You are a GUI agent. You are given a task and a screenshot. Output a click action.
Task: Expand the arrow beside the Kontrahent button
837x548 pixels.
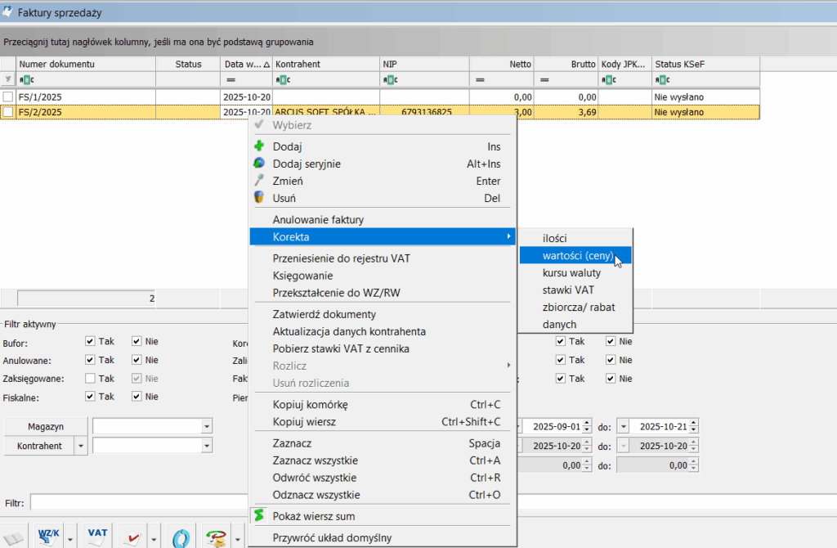tap(80, 446)
